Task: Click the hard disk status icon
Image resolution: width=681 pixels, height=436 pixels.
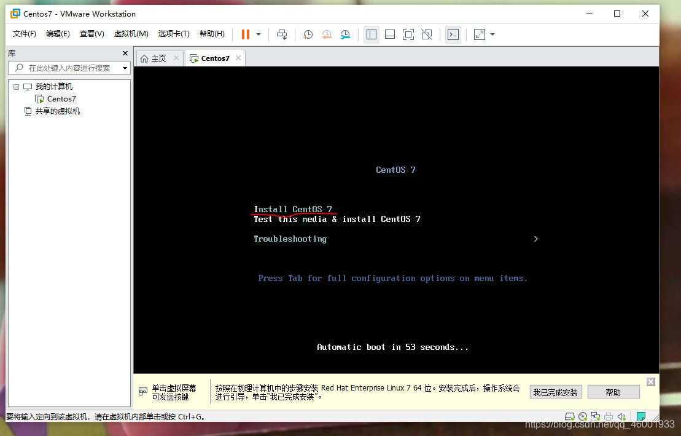Action: click(569, 416)
